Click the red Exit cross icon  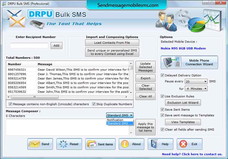[x=183, y=144]
